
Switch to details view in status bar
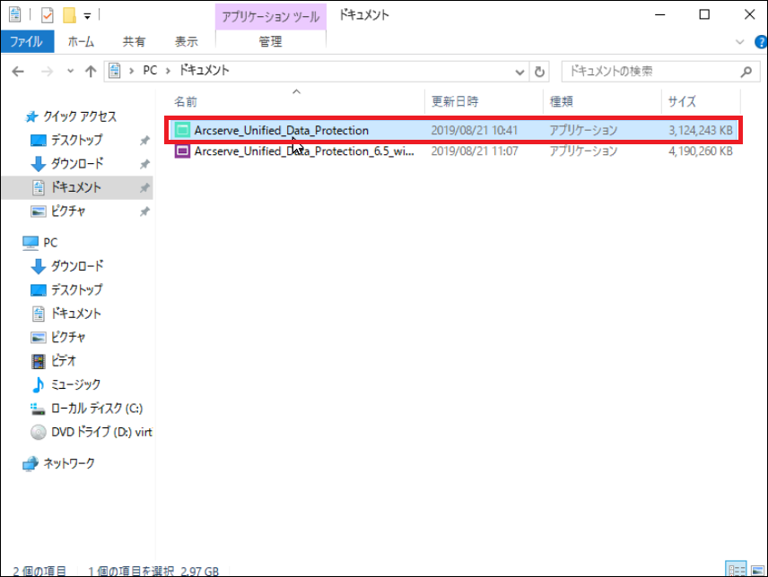[x=736, y=570]
